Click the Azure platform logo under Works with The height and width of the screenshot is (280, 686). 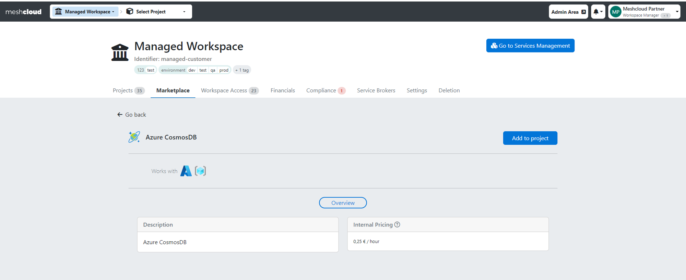[x=186, y=171]
